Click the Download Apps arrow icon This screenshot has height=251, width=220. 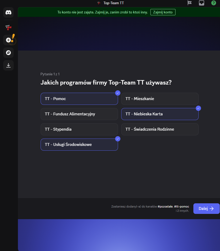click(8, 65)
